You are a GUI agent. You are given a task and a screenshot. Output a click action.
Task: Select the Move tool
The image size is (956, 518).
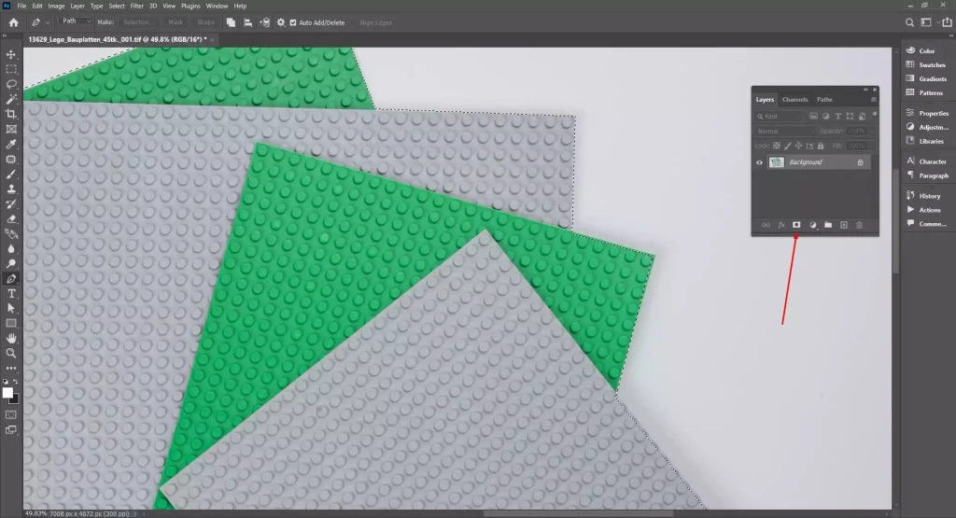11,54
